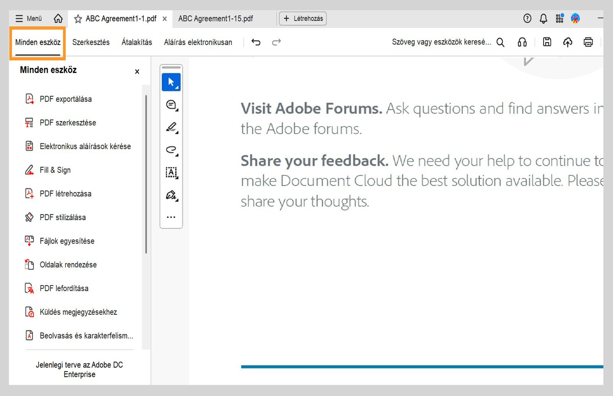The width and height of the screenshot is (613, 396).
Task: Open the notifications bell
Action: pyautogui.click(x=543, y=18)
